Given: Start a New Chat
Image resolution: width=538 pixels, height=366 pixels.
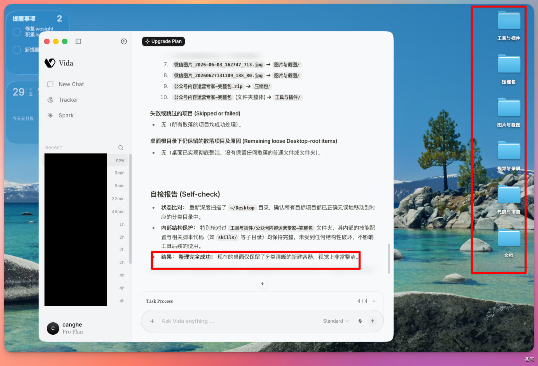Looking at the screenshot, I should [x=66, y=84].
